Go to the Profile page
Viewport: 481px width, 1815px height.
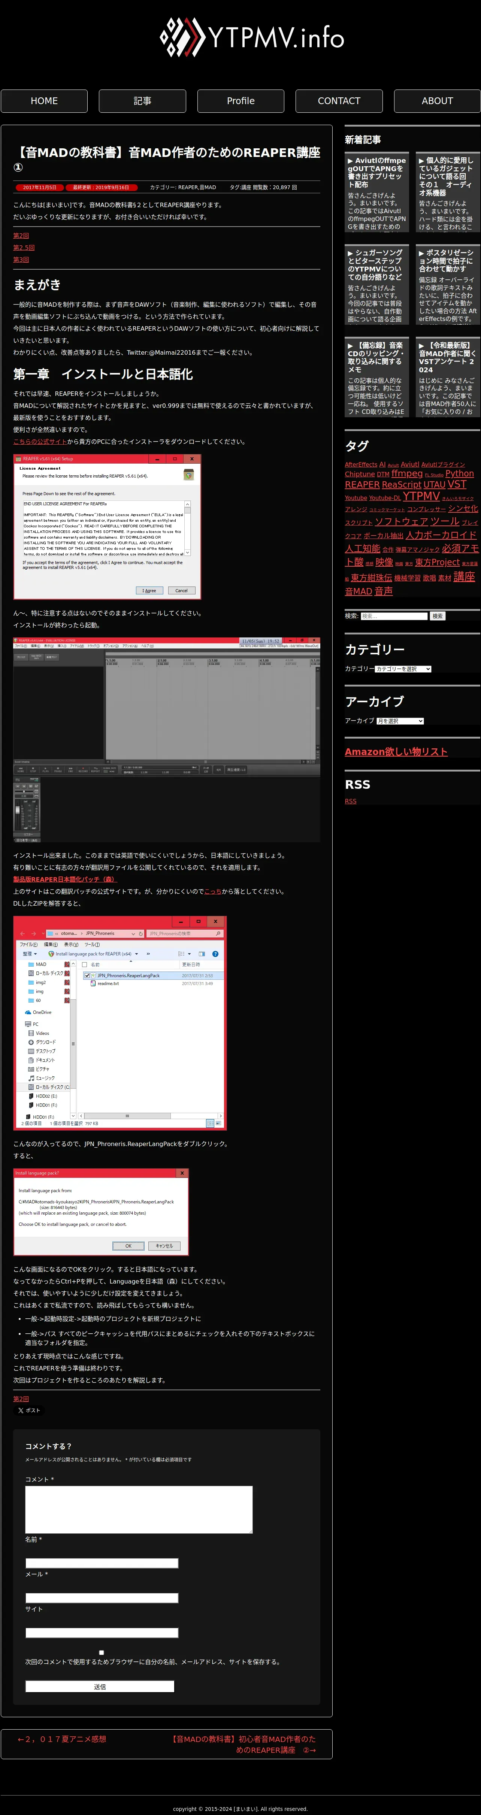241,101
